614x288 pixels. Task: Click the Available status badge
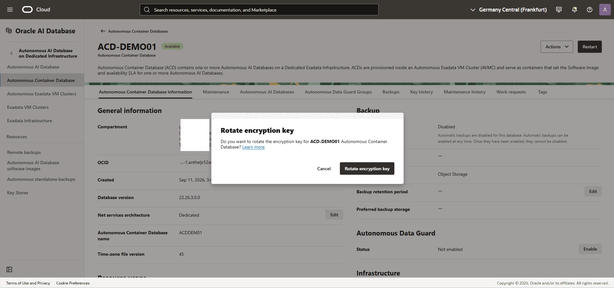click(172, 46)
